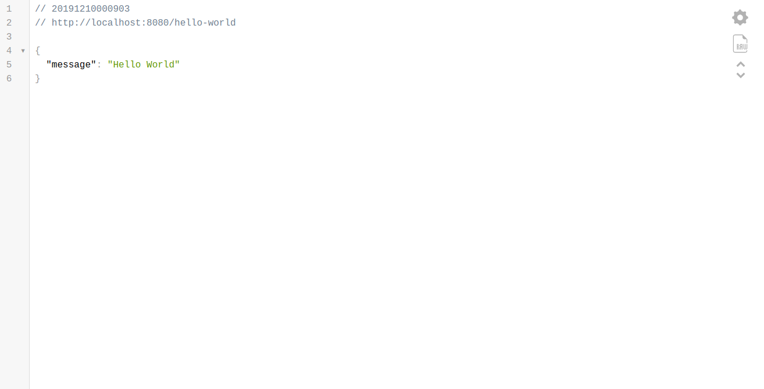Open the localhost:8080/hello-world URL comment
764x389 pixels.
click(x=144, y=23)
